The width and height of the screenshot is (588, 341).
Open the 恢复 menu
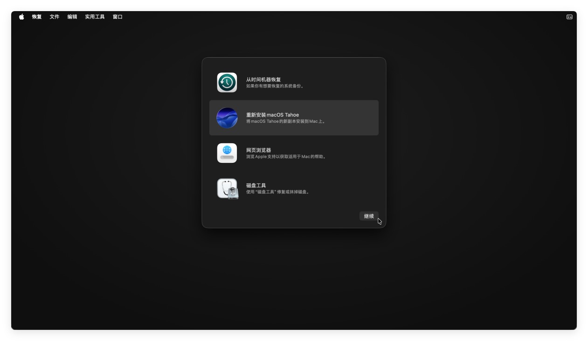(36, 17)
